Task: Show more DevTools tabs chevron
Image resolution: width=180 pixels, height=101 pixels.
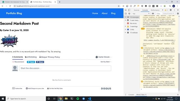Action: coord(163,10)
